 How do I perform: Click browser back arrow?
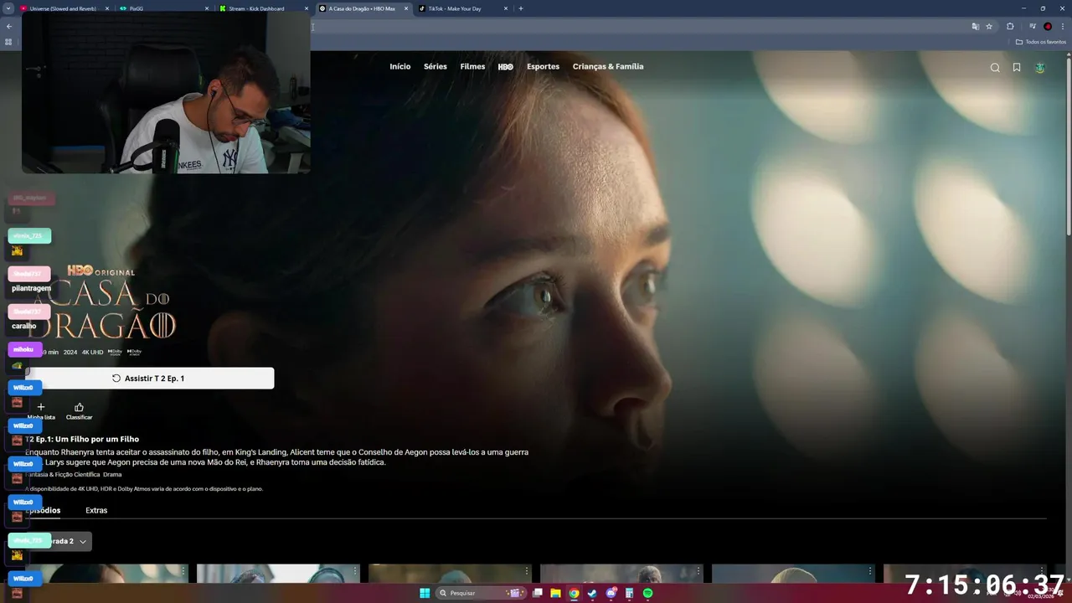tap(9, 26)
